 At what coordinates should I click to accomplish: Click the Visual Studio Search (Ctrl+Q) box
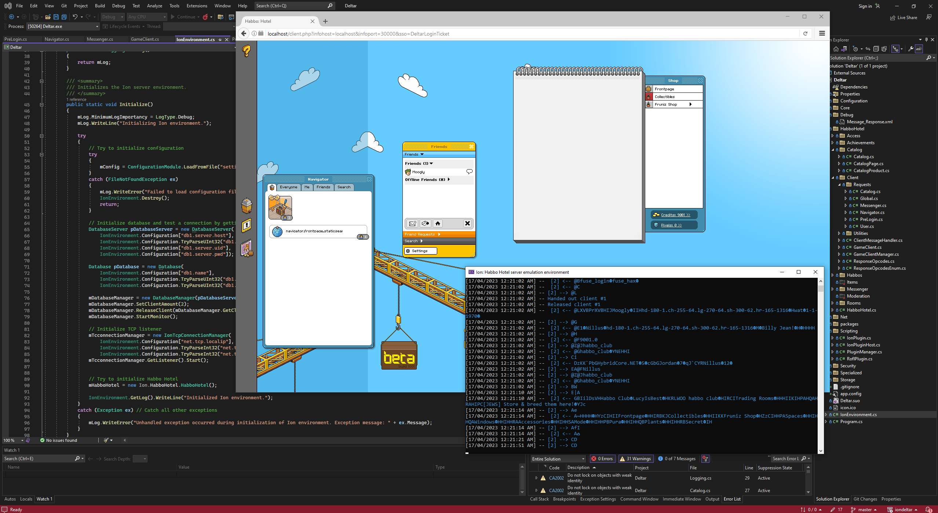tap(294, 6)
